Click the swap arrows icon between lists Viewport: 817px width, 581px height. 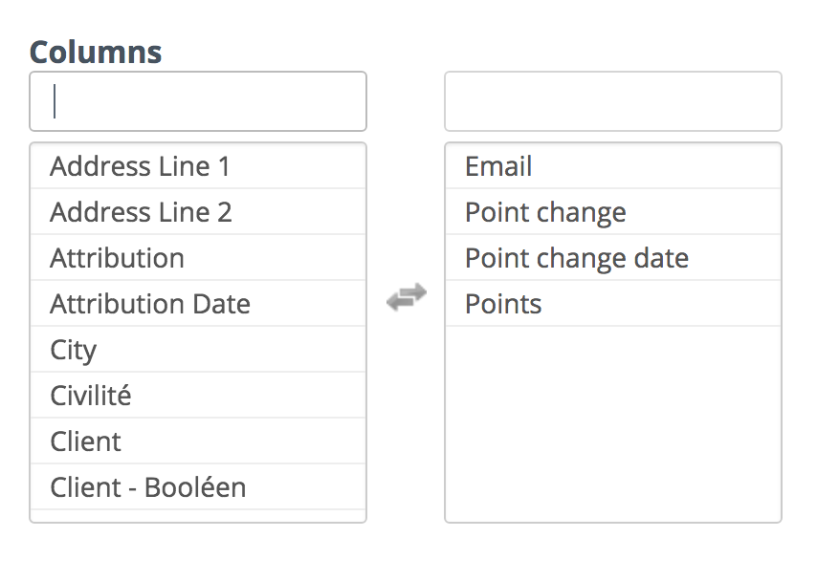(407, 297)
